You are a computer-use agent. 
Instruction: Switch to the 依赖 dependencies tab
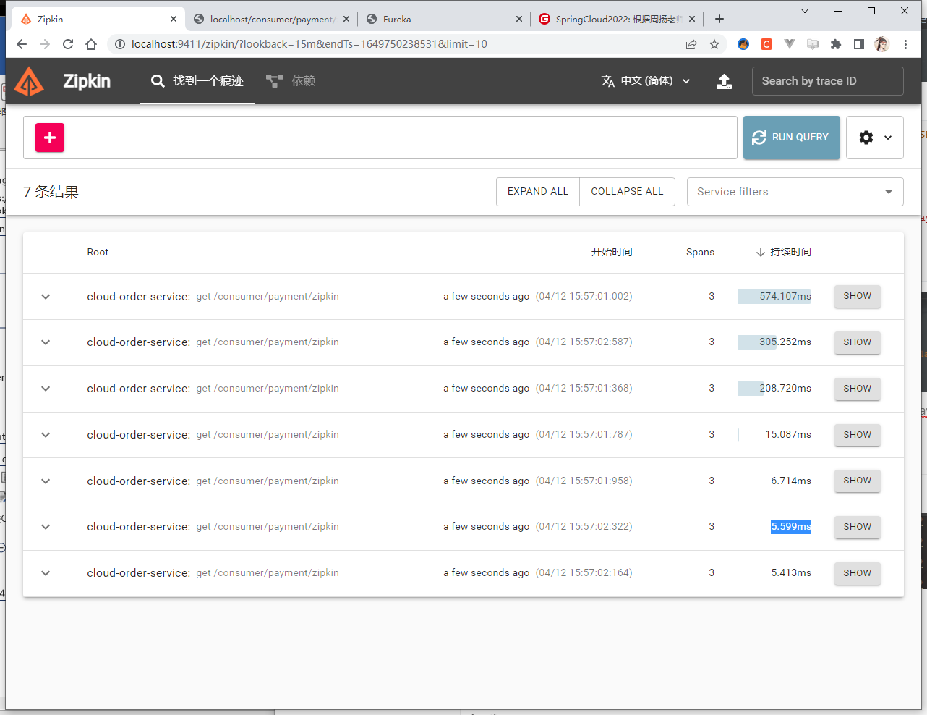click(291, 81)
